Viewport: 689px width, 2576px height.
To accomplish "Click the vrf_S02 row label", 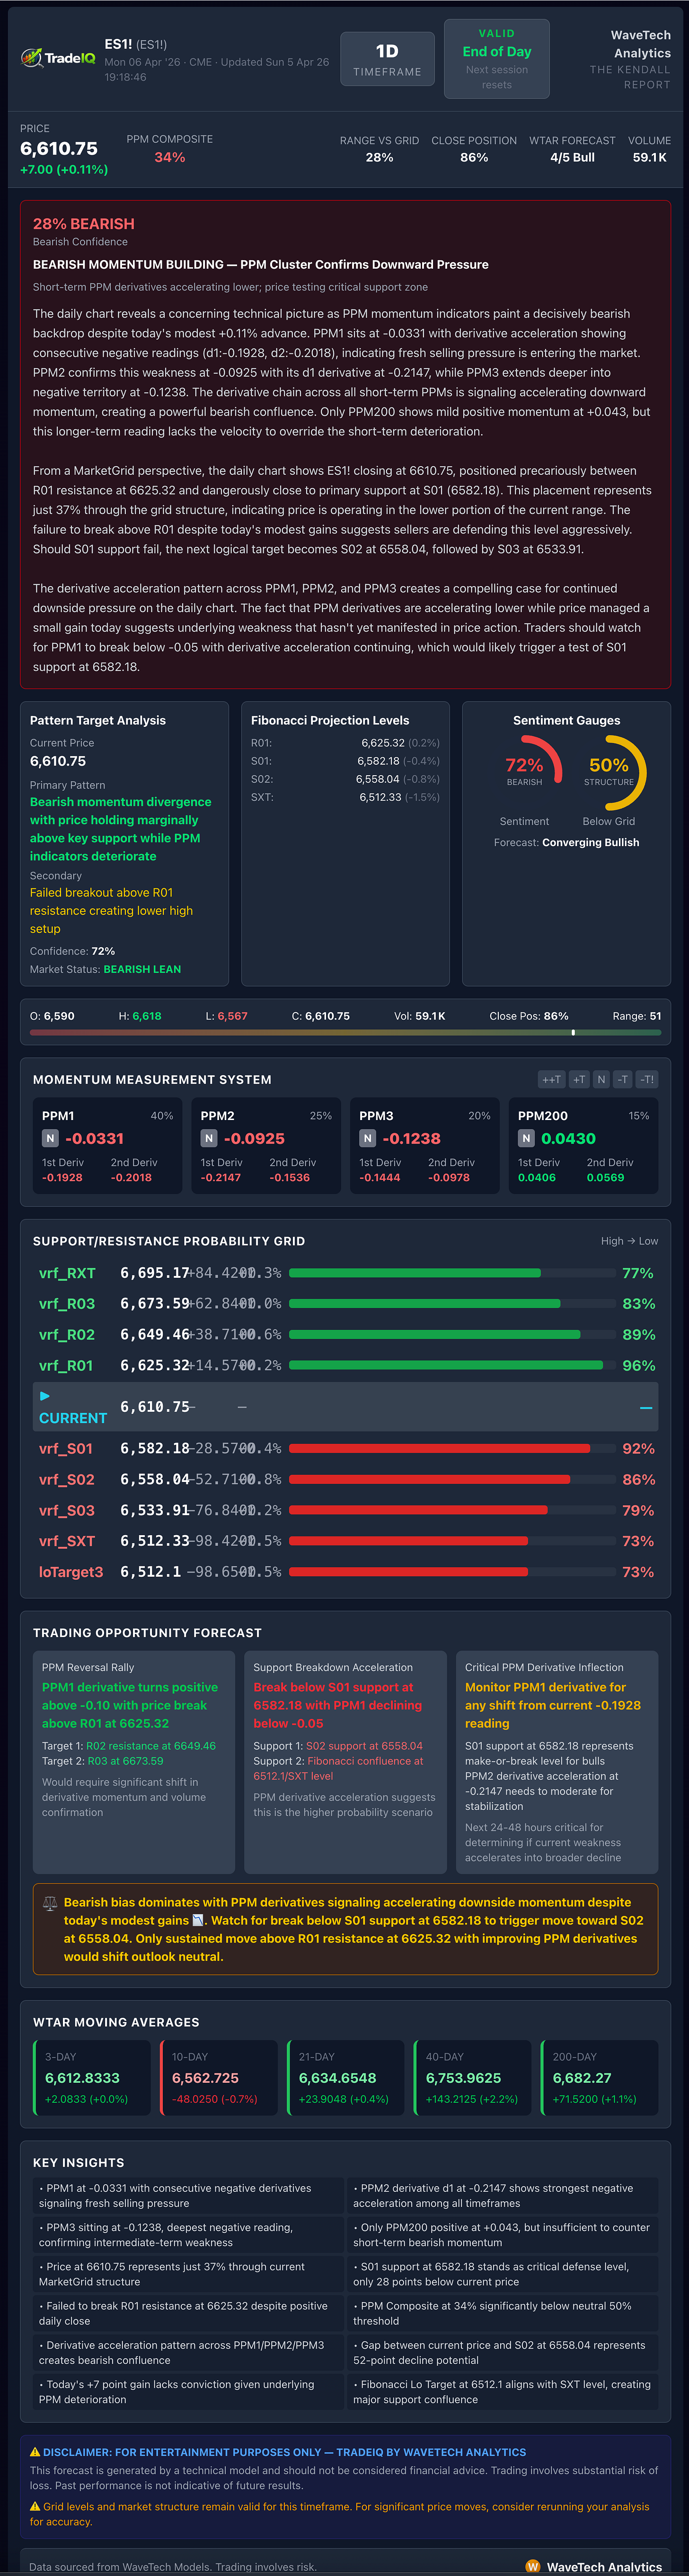I will [x=67, y=1480].
